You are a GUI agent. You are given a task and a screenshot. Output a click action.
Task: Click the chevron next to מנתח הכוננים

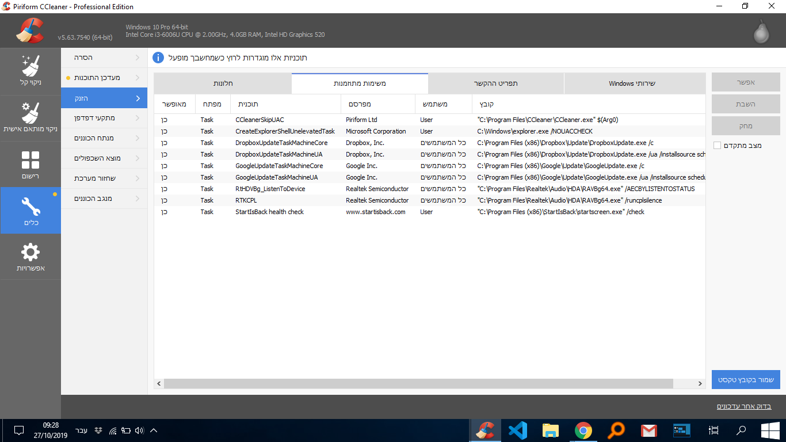(x=138, y=138)
